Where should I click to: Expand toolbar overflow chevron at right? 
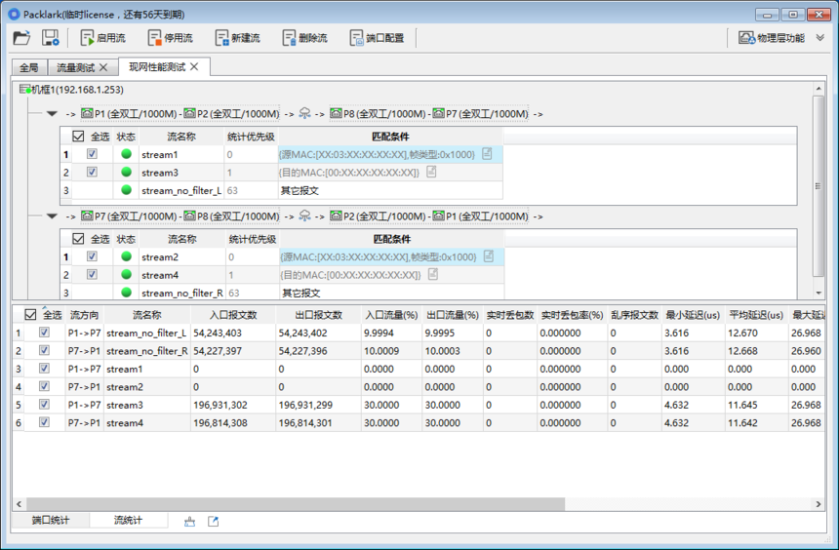(x=819, y=37)
